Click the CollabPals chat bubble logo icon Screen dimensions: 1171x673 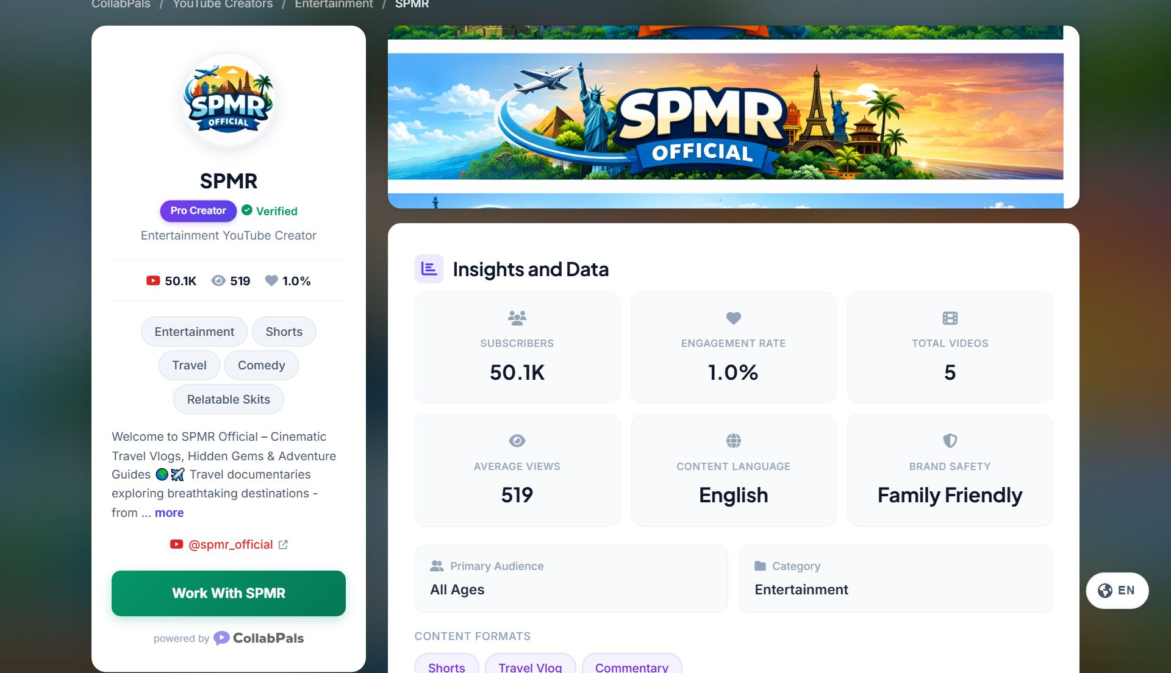point(221,638)
